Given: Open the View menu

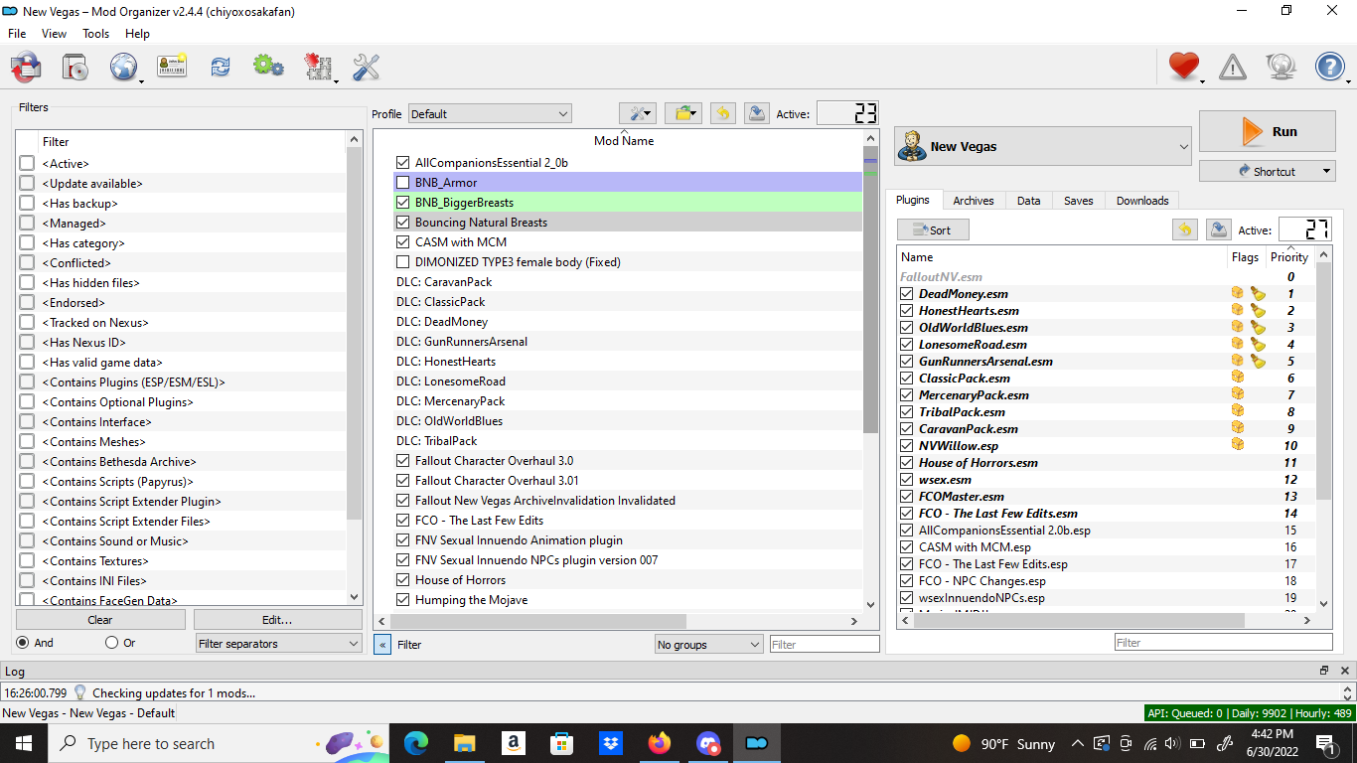Looking at the screenshot, I should click(55, 34).
